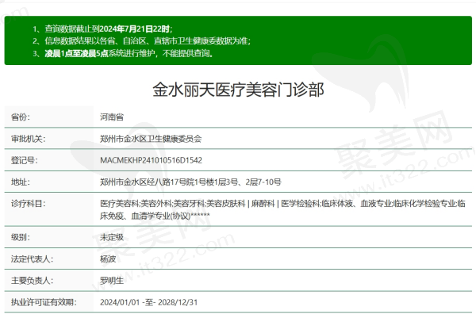
Task: Select the name 杨波
Action: point(108,259)
